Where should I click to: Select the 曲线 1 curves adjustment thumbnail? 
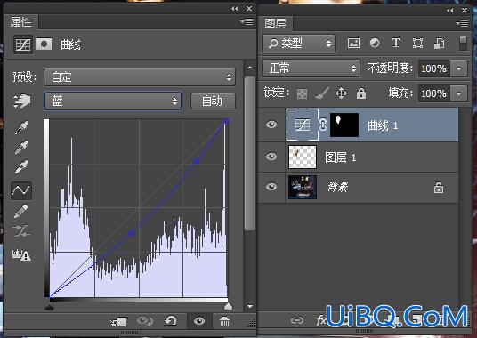coord(303,125)
